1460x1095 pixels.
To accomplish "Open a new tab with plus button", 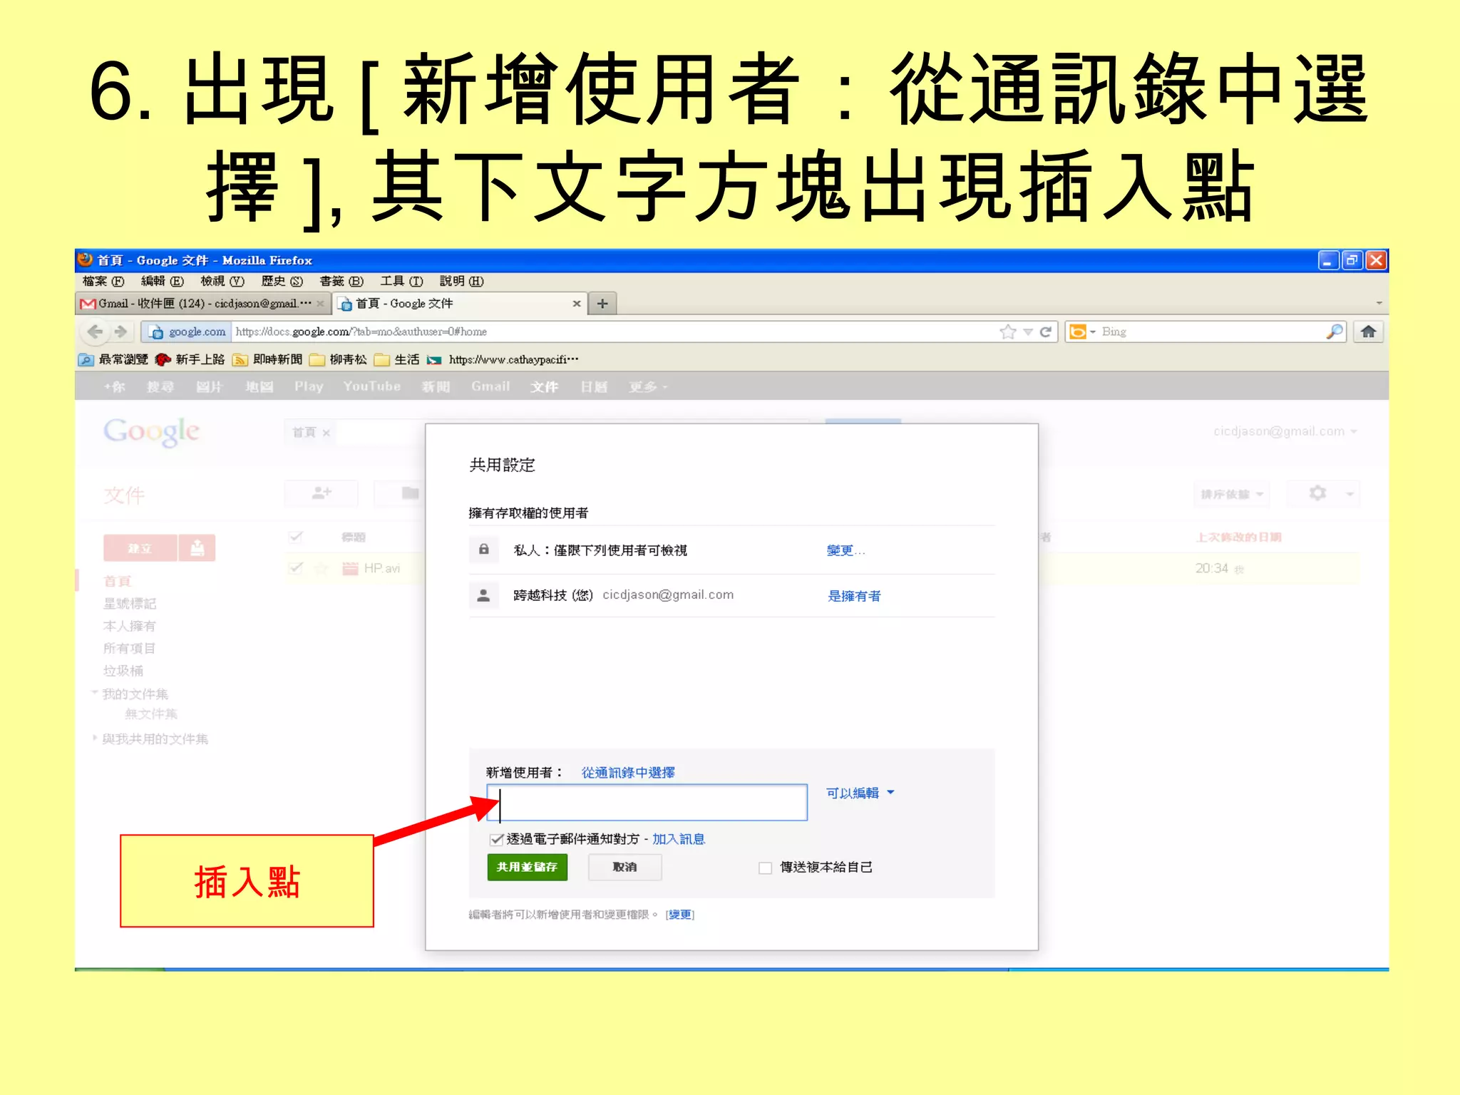I will click(x=602, y=304).
